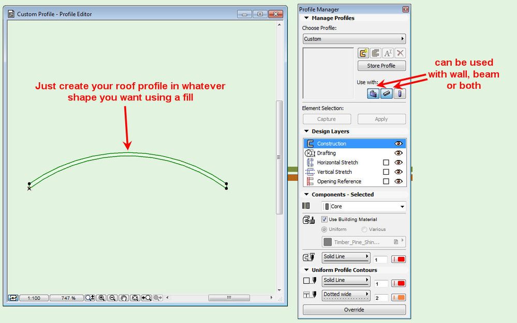The width and height of the screenshot is (517, 323).
Task: Collapse Uniform Profile Contours section
Action: [306, 270]
